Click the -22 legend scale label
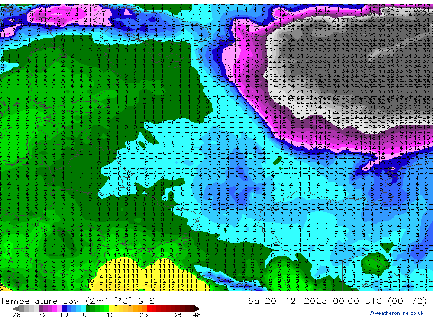This screenshot has height=317, width=433. 39,315
